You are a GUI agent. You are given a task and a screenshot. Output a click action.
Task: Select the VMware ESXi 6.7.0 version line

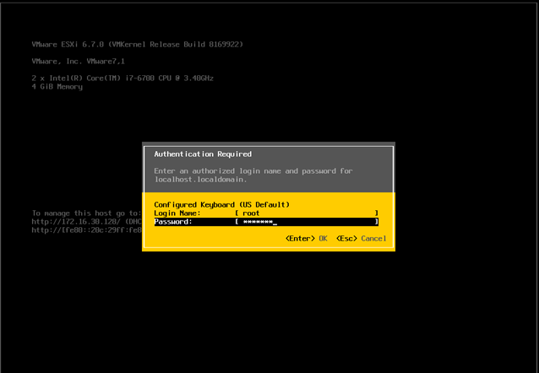click(137, 45)
